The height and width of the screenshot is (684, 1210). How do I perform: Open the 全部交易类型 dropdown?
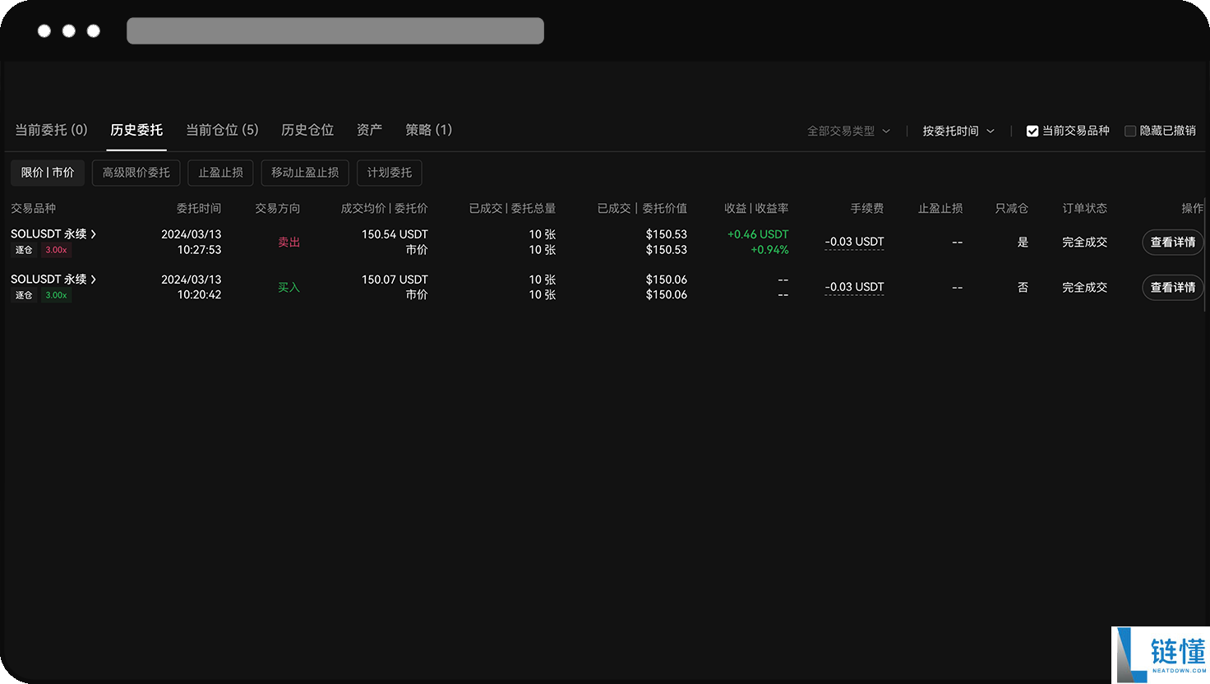[848, 130]
